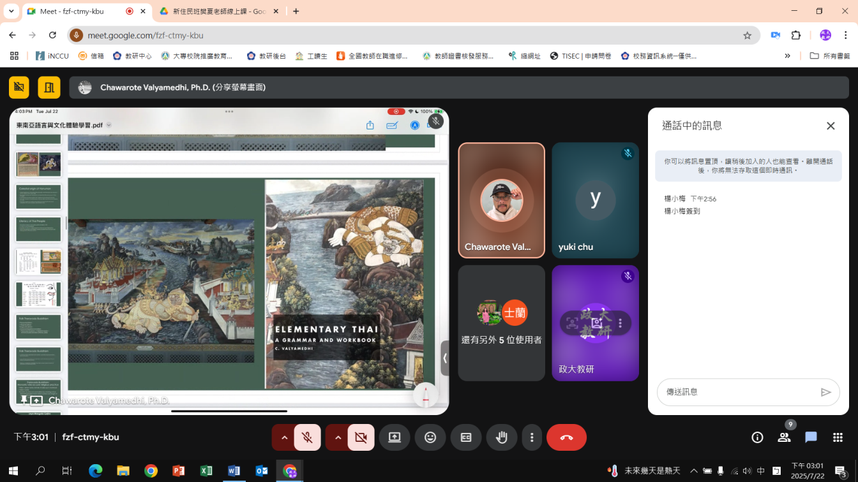Expand hidden bookmarks chevron
The width and height of the screenshot is (858, 482).
point(788,56)
